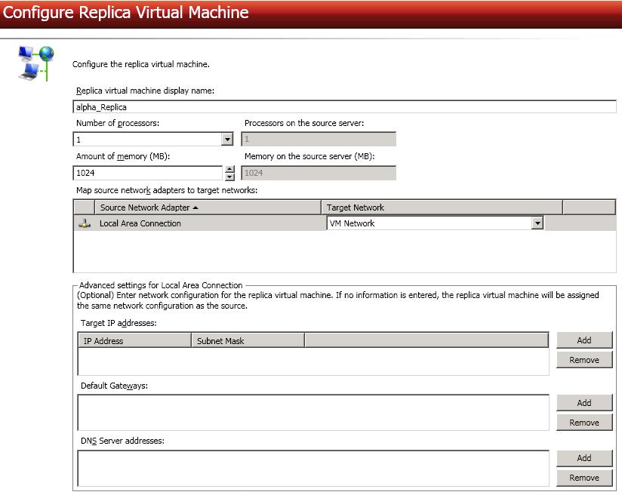Image resolution: width=622 pixels, height=495 pixels.
Task: Remove selected DNS server address
Action: pyautogui.click(x=584, y=478)
